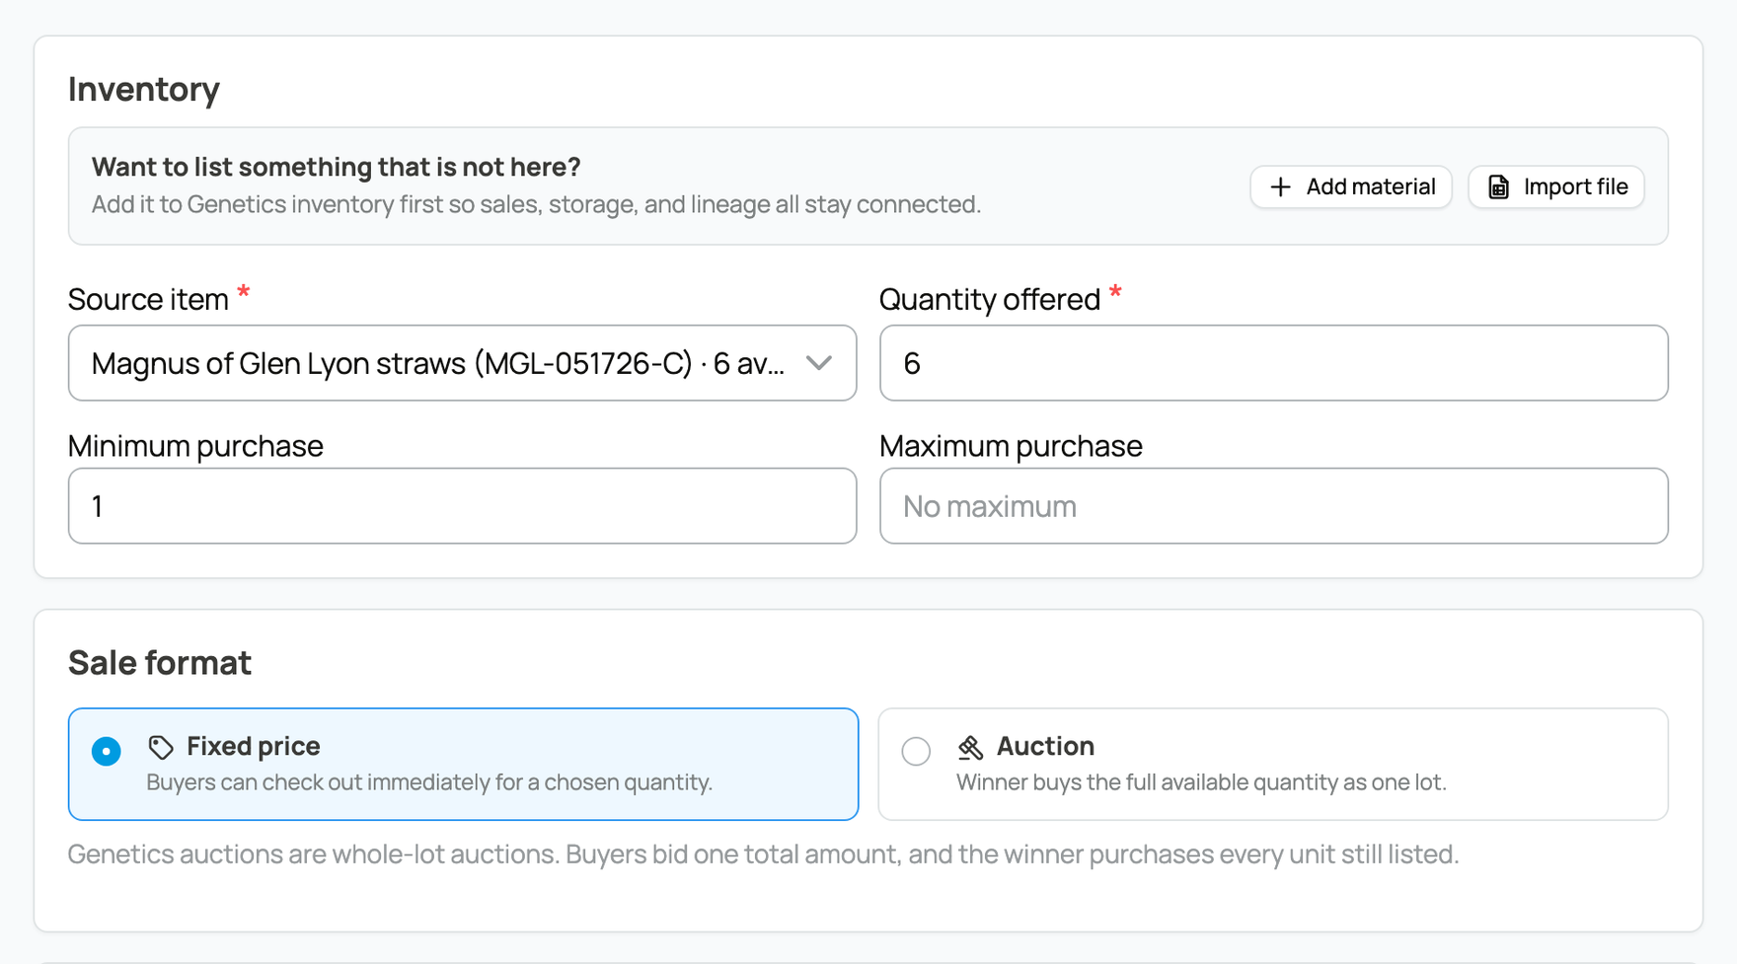Click the gavel icon beside Auction
This screenshot has height=964, width=1737.
tap(970, 747)
